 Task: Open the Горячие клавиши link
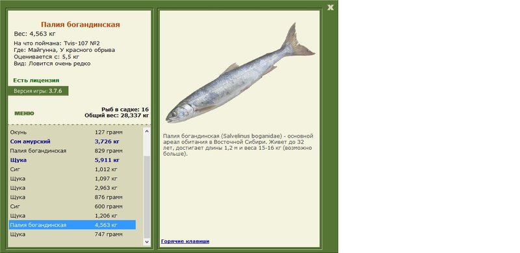[x=185, y=241]
